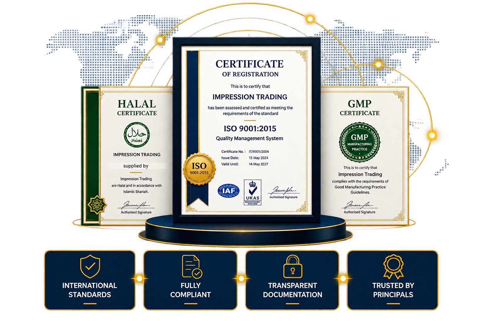482x321 pixels.
Task: Click the "OF REGISTRATION" subtitle
Action: (x=250, y=74)
